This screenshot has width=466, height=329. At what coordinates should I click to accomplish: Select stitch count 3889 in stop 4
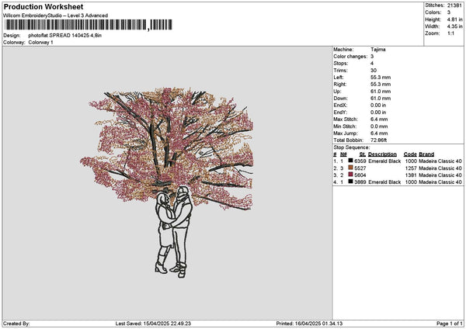(360, 182)
